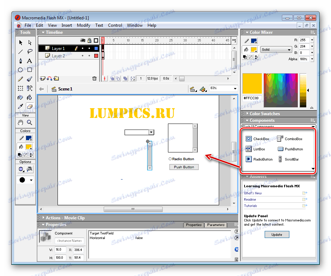Switch to the Parameters tab
The height and width of the screenshot is (276, 331).
216,225
